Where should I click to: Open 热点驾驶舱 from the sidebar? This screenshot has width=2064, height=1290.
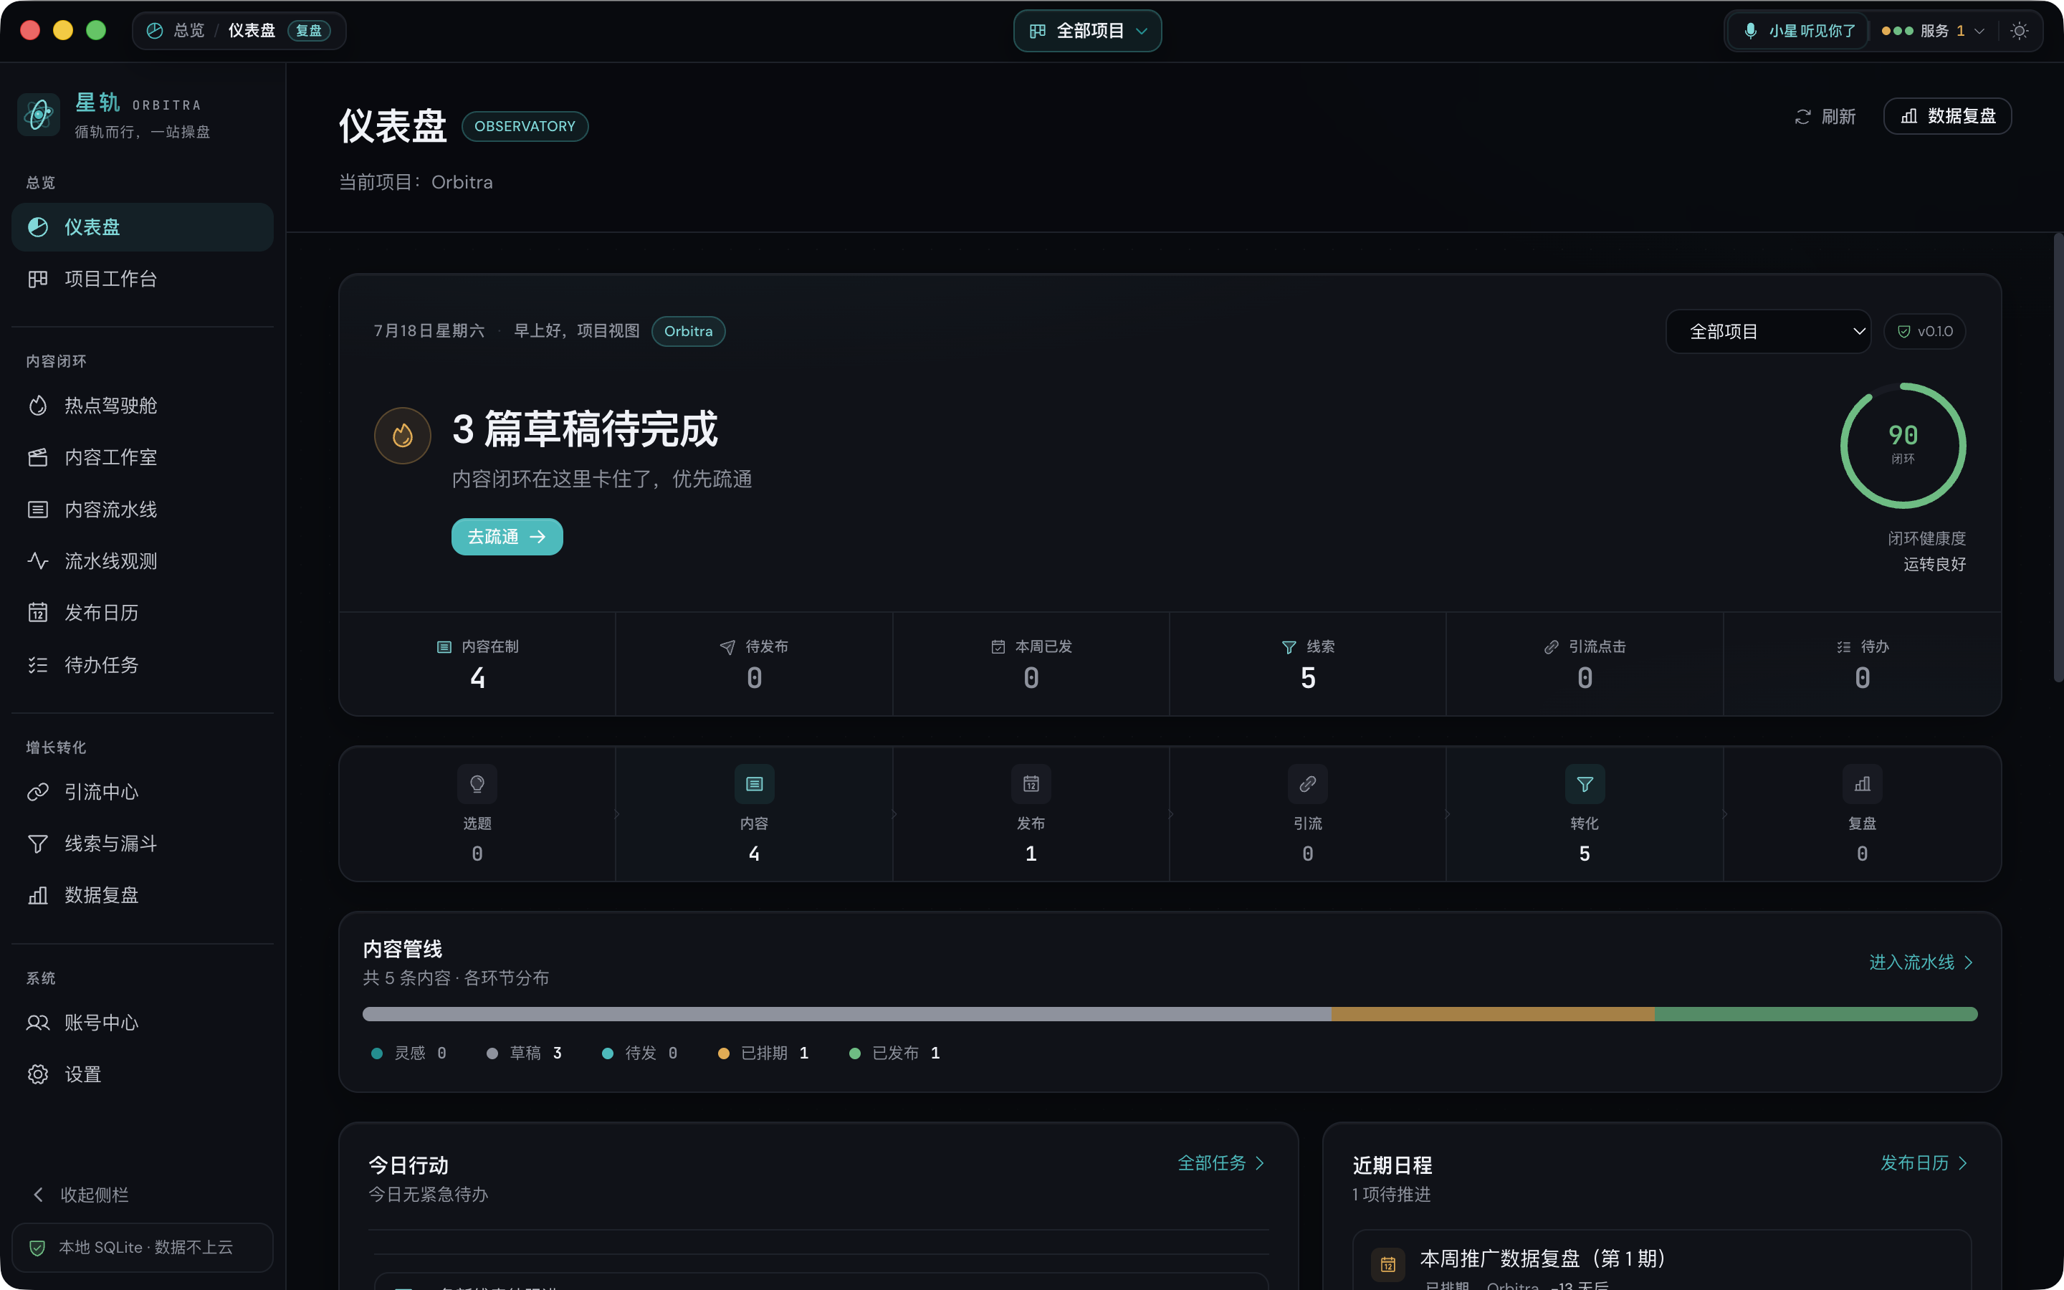tap(143, 405)
